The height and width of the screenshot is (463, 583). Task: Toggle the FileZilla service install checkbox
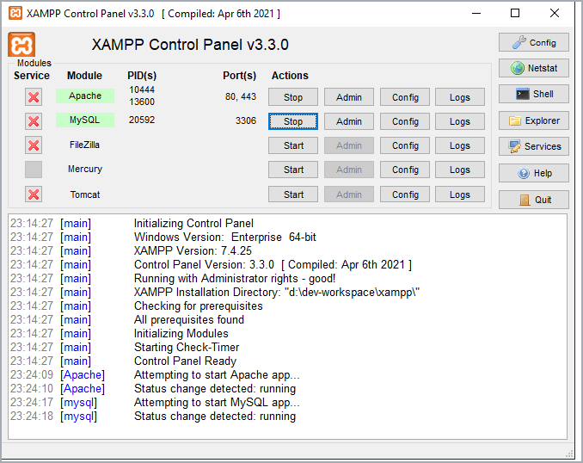pyautogui.click(x=34, y=145)
